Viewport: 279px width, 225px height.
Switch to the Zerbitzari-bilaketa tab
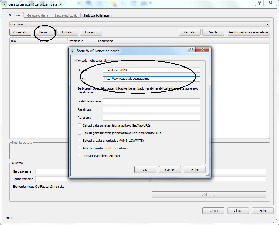(96, 15)
